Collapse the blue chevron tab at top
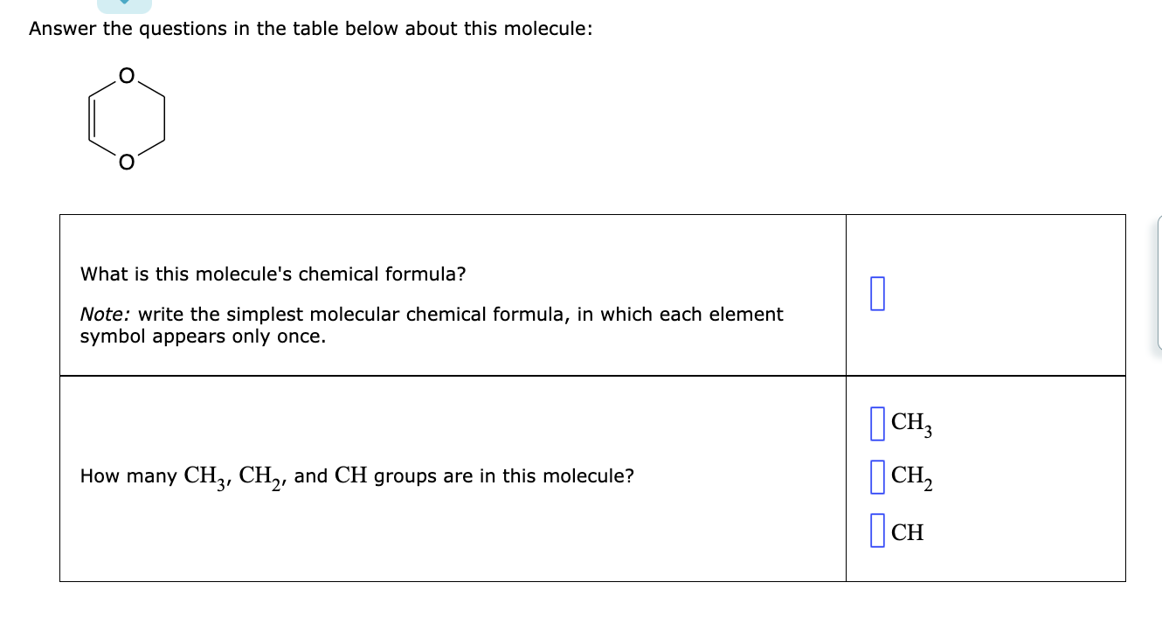Image resolution: width=1162 pixels, height=624 pixels. tap(124, 5)
